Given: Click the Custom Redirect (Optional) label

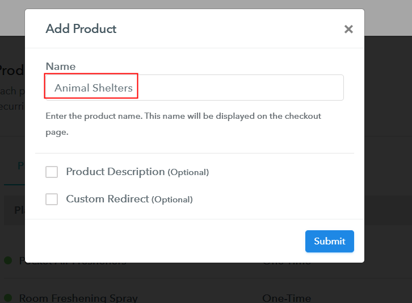Looking at the screenshot, I should pos(129,199).
